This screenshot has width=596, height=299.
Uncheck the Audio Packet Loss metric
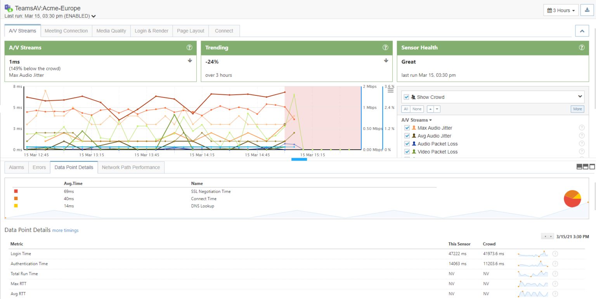[x=407, y=143]
